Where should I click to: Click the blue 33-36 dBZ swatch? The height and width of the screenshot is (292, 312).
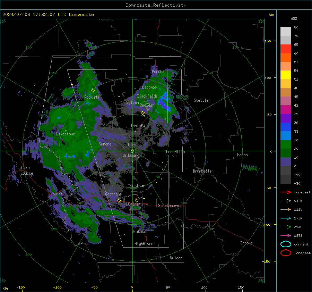[286, 127]
